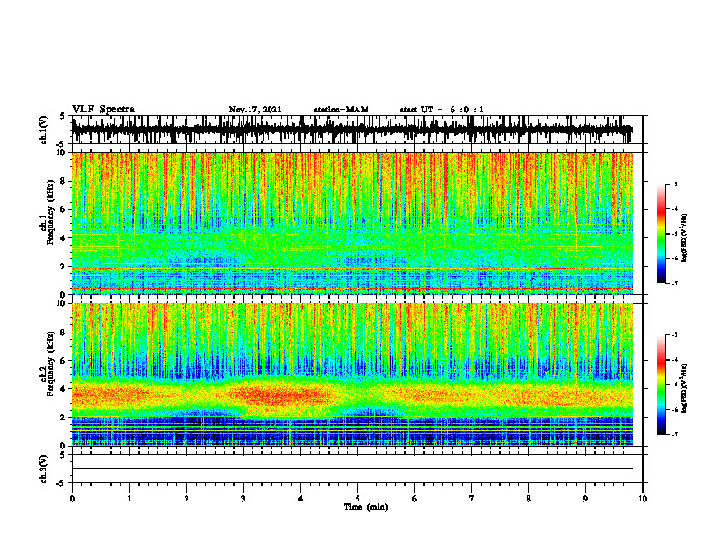Click the ch.1 frequency axis "4" tick label

64,238
